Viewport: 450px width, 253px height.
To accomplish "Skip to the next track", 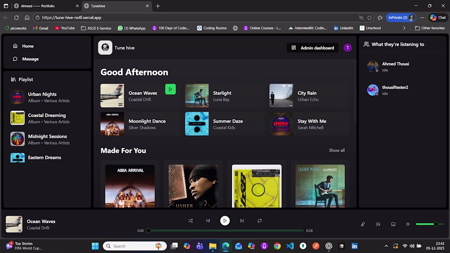I will [x=242, y=221].
